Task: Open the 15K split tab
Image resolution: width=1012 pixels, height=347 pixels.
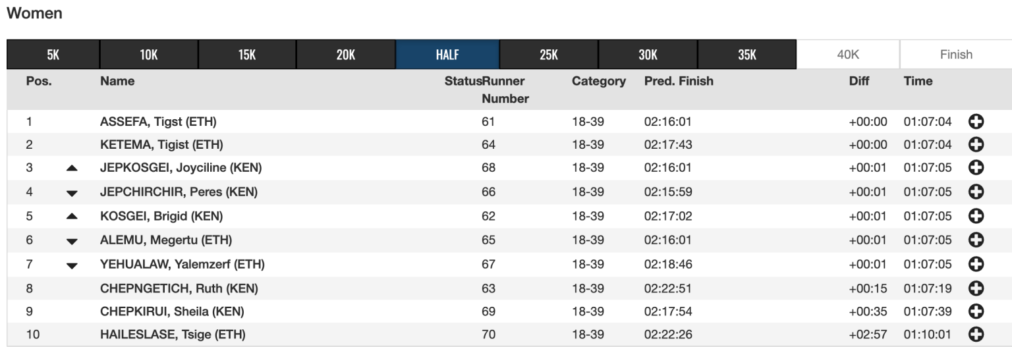Action: pos(247,55)
